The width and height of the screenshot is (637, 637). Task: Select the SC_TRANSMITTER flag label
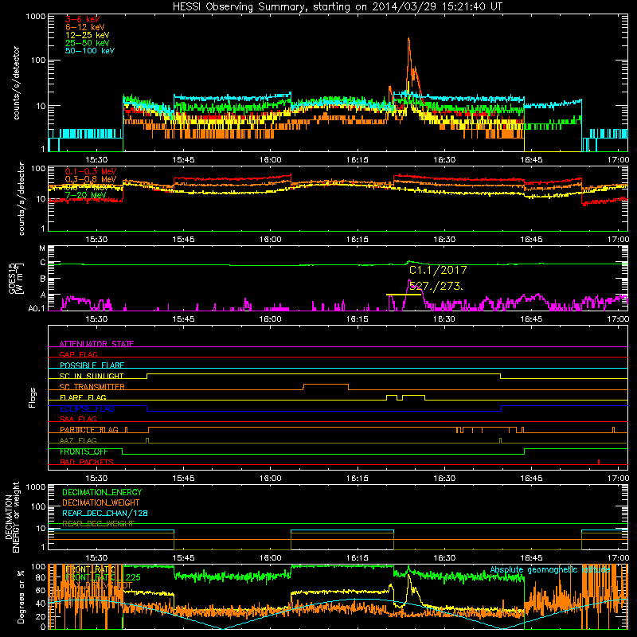click(x=92, y=387)
